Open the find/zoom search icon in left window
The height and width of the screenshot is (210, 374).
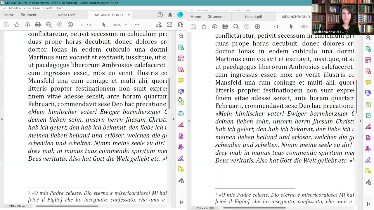click(x=49, y=25)
